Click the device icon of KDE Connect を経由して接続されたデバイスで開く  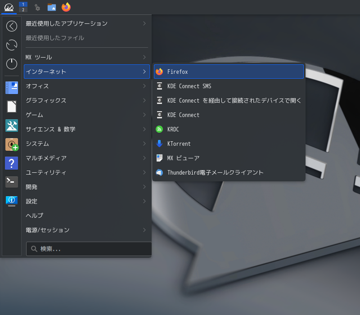[159, 100]
